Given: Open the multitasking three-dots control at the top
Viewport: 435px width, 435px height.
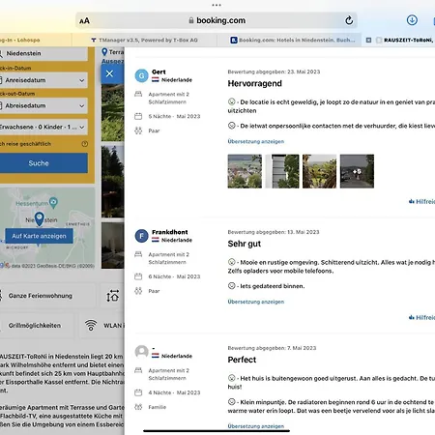Looking at the screenshot, I should [x=217, y=5].
